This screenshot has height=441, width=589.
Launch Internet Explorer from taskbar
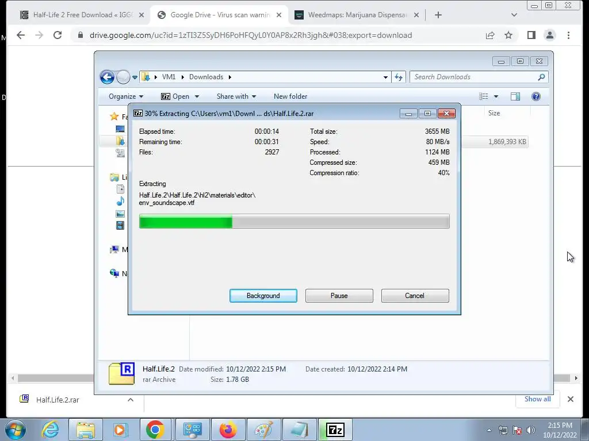click(x=50, y=430)
